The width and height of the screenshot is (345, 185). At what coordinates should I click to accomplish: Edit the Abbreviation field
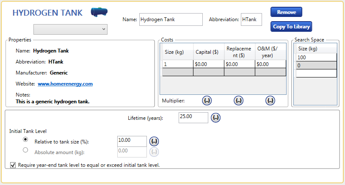251,19
